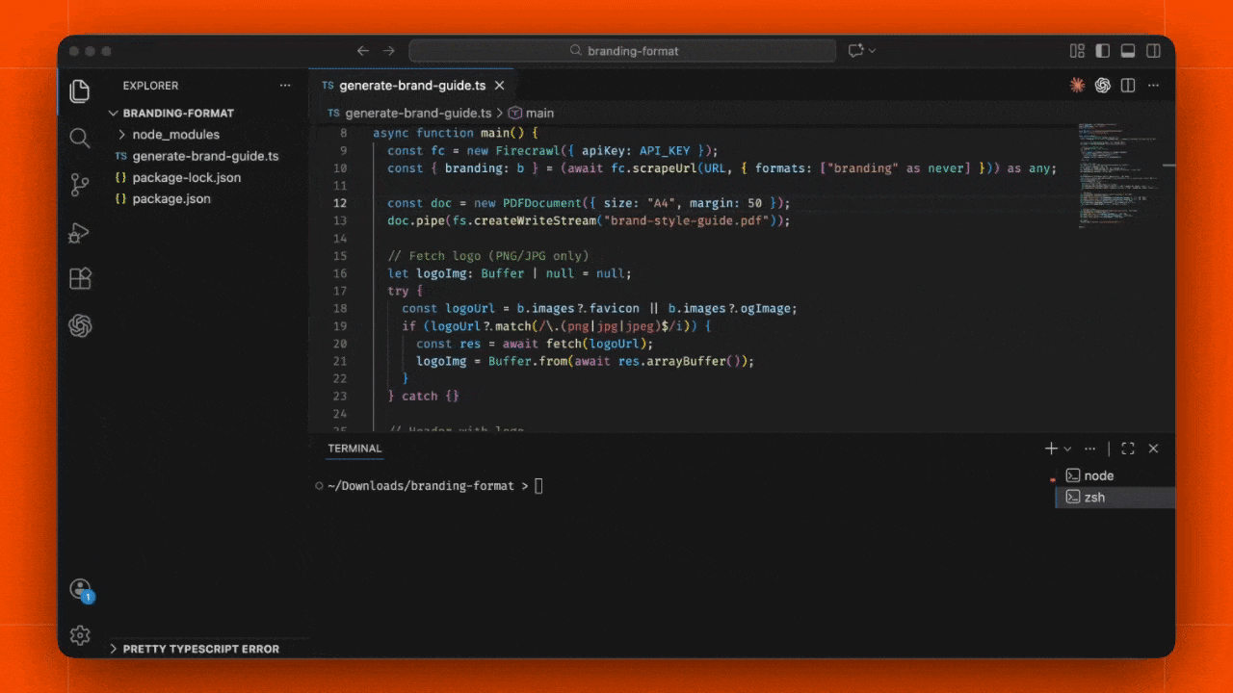The height and width of the screenshot is (693, 1233).
Task: Split the editor to the right
Action: click(x=1128, y=86)
